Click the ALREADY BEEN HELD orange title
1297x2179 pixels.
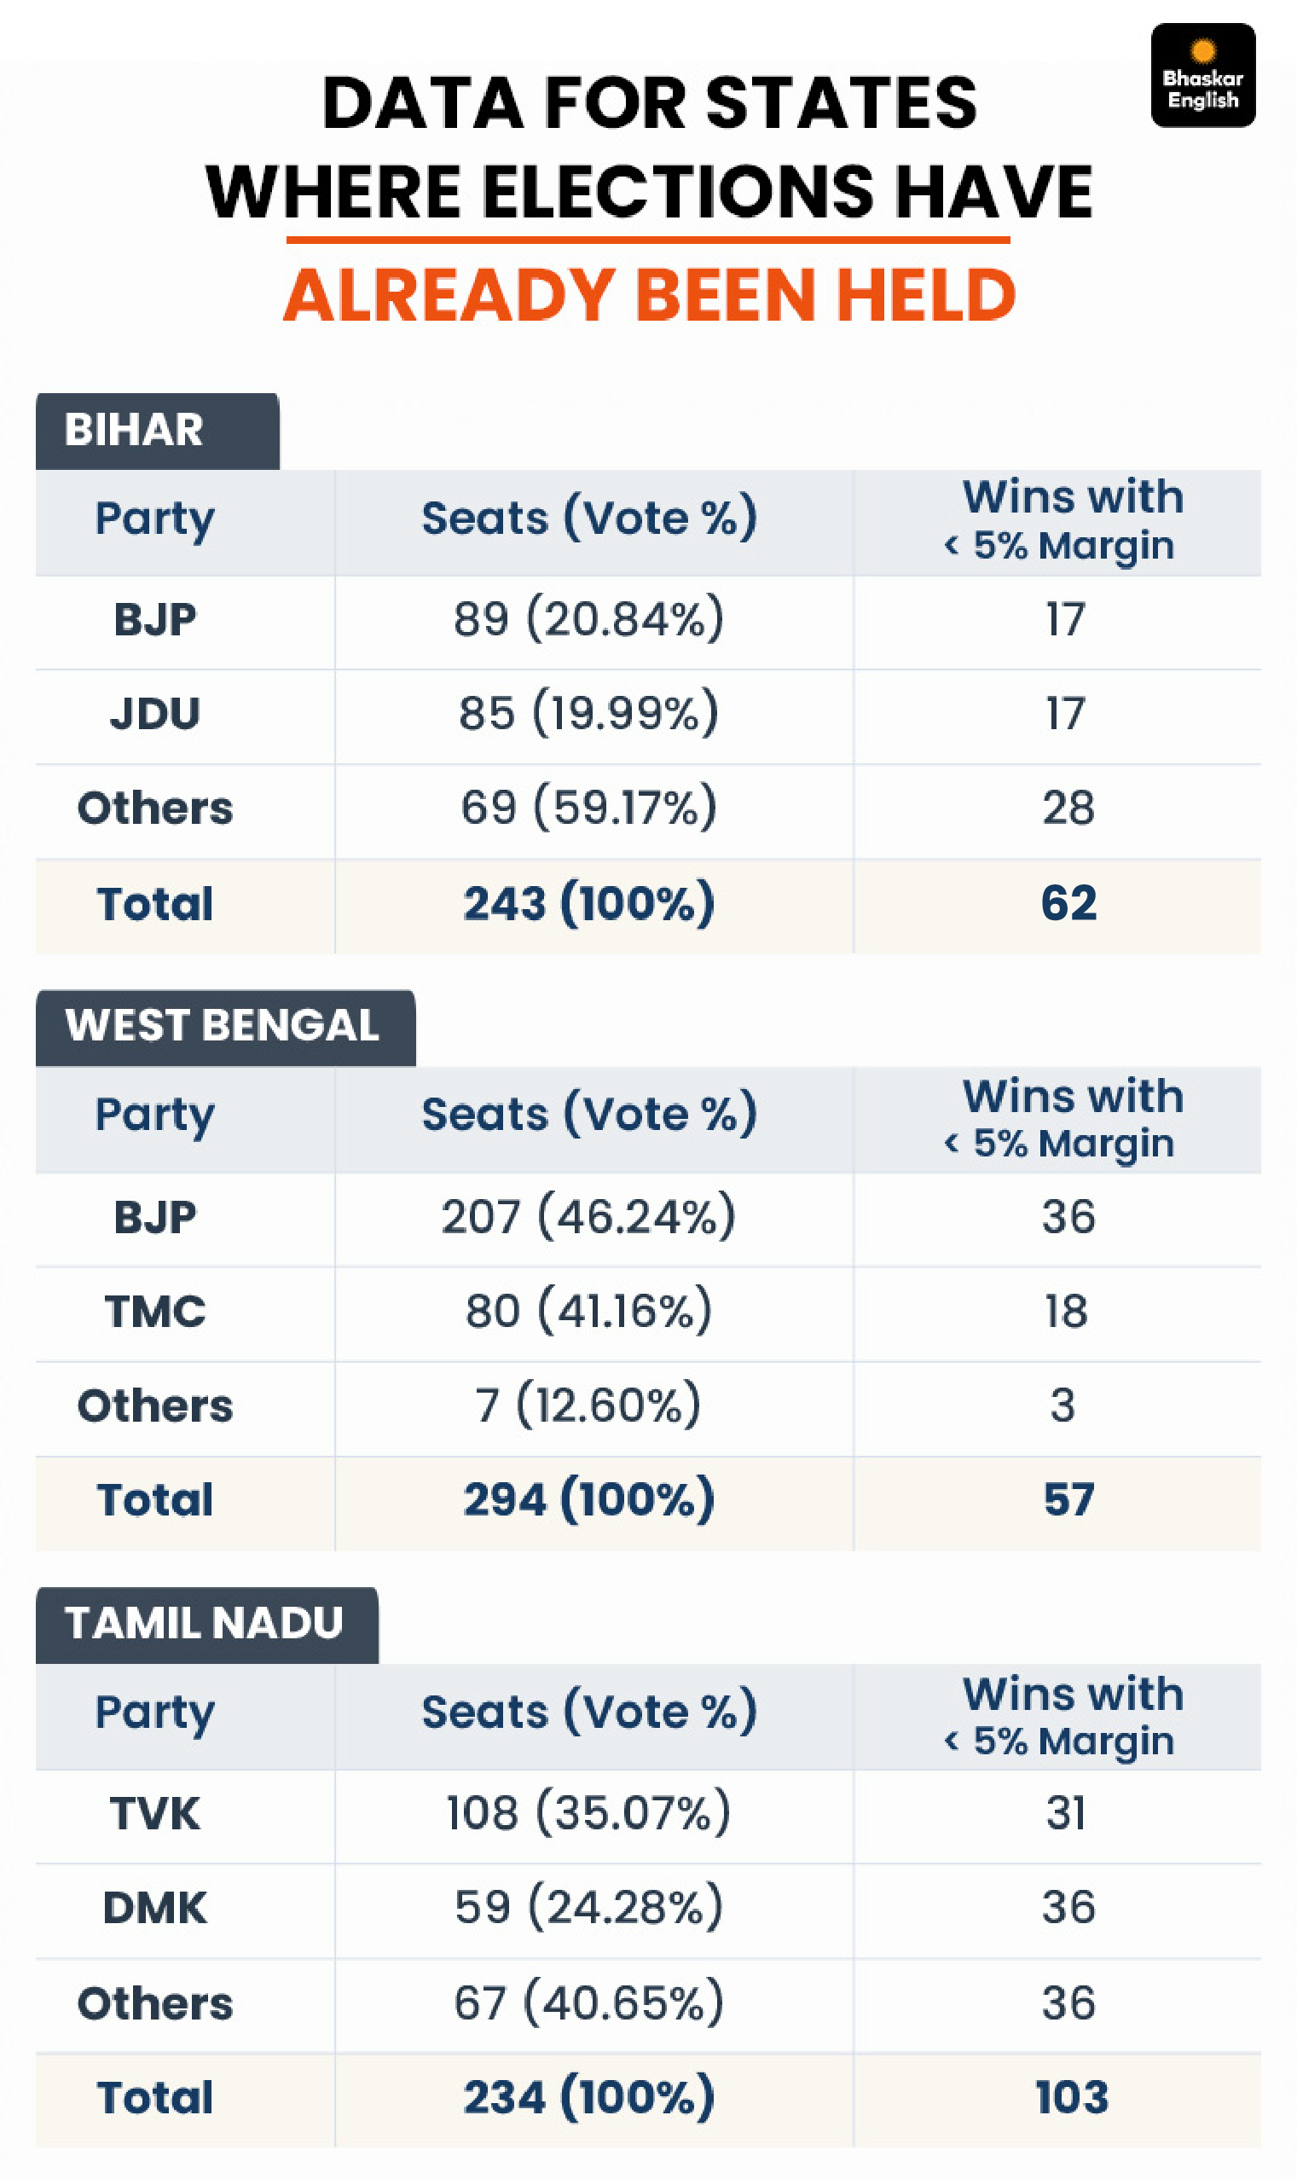[x=650, y=294]
